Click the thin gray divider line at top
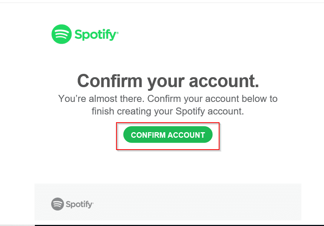Image resolution: width=324 pixels, height=226 pixels. pos(162,3)
